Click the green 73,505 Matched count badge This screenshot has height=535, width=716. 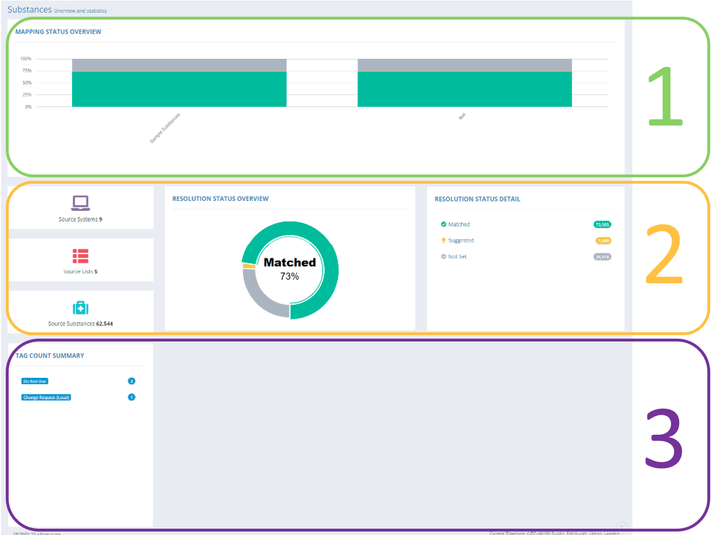pyautogui.click(x=602, y=225)
